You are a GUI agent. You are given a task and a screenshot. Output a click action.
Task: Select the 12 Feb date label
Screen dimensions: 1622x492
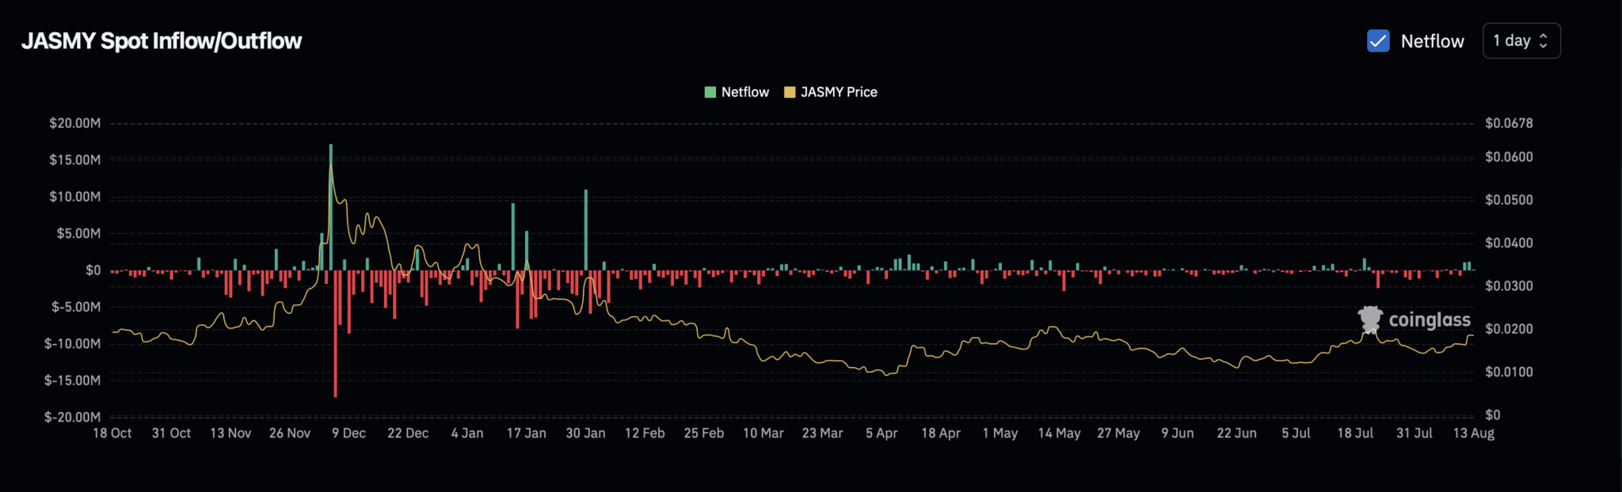(645, 433)
